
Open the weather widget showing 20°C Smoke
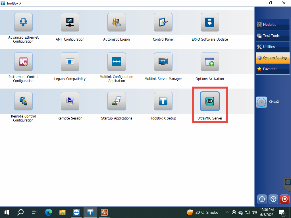pos(202,212)
